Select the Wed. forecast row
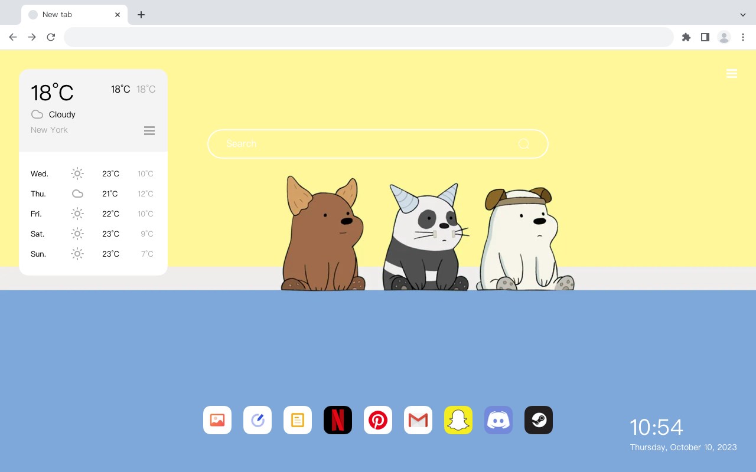Screen dimensions: 756x472 pos(93,173)
